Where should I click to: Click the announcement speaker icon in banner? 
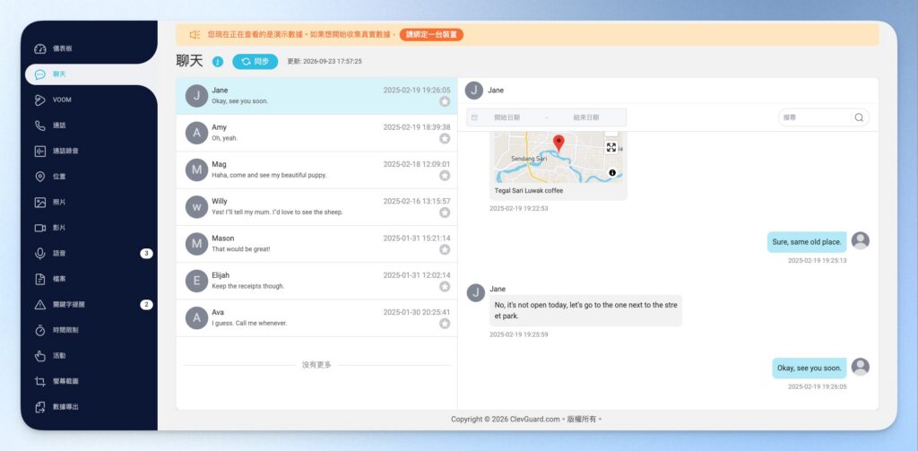[195, 35]
